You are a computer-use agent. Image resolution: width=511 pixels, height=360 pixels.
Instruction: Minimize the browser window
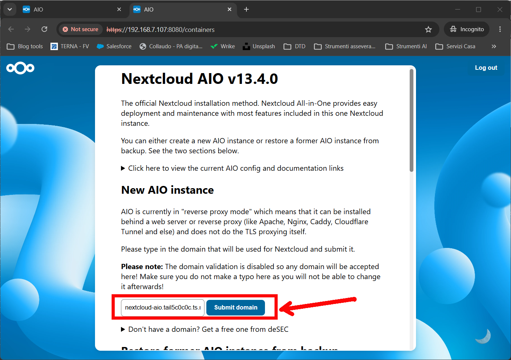tap(458, 10)
